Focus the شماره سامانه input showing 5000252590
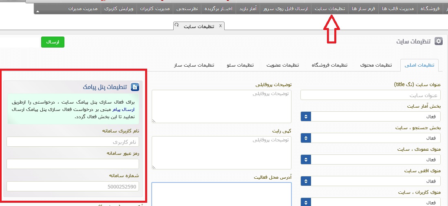 [73, 186]
